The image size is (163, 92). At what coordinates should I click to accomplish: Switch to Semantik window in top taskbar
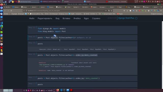pyautogui.click(x=116, y=2)
